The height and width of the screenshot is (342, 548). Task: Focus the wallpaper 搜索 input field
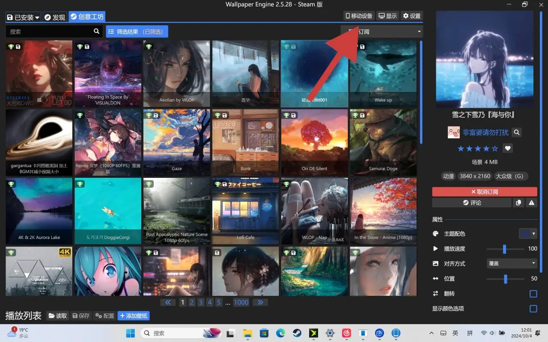point(49,32)
